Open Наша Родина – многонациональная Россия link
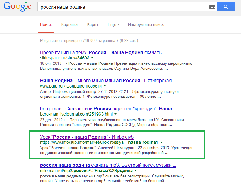The width and height of the screenshot is (241, 188). [x=108, y=81]
